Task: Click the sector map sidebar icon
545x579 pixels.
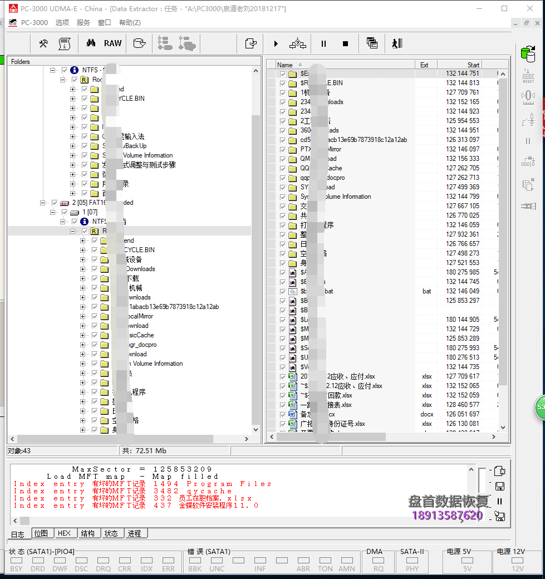Action: (x=528, y=162)
